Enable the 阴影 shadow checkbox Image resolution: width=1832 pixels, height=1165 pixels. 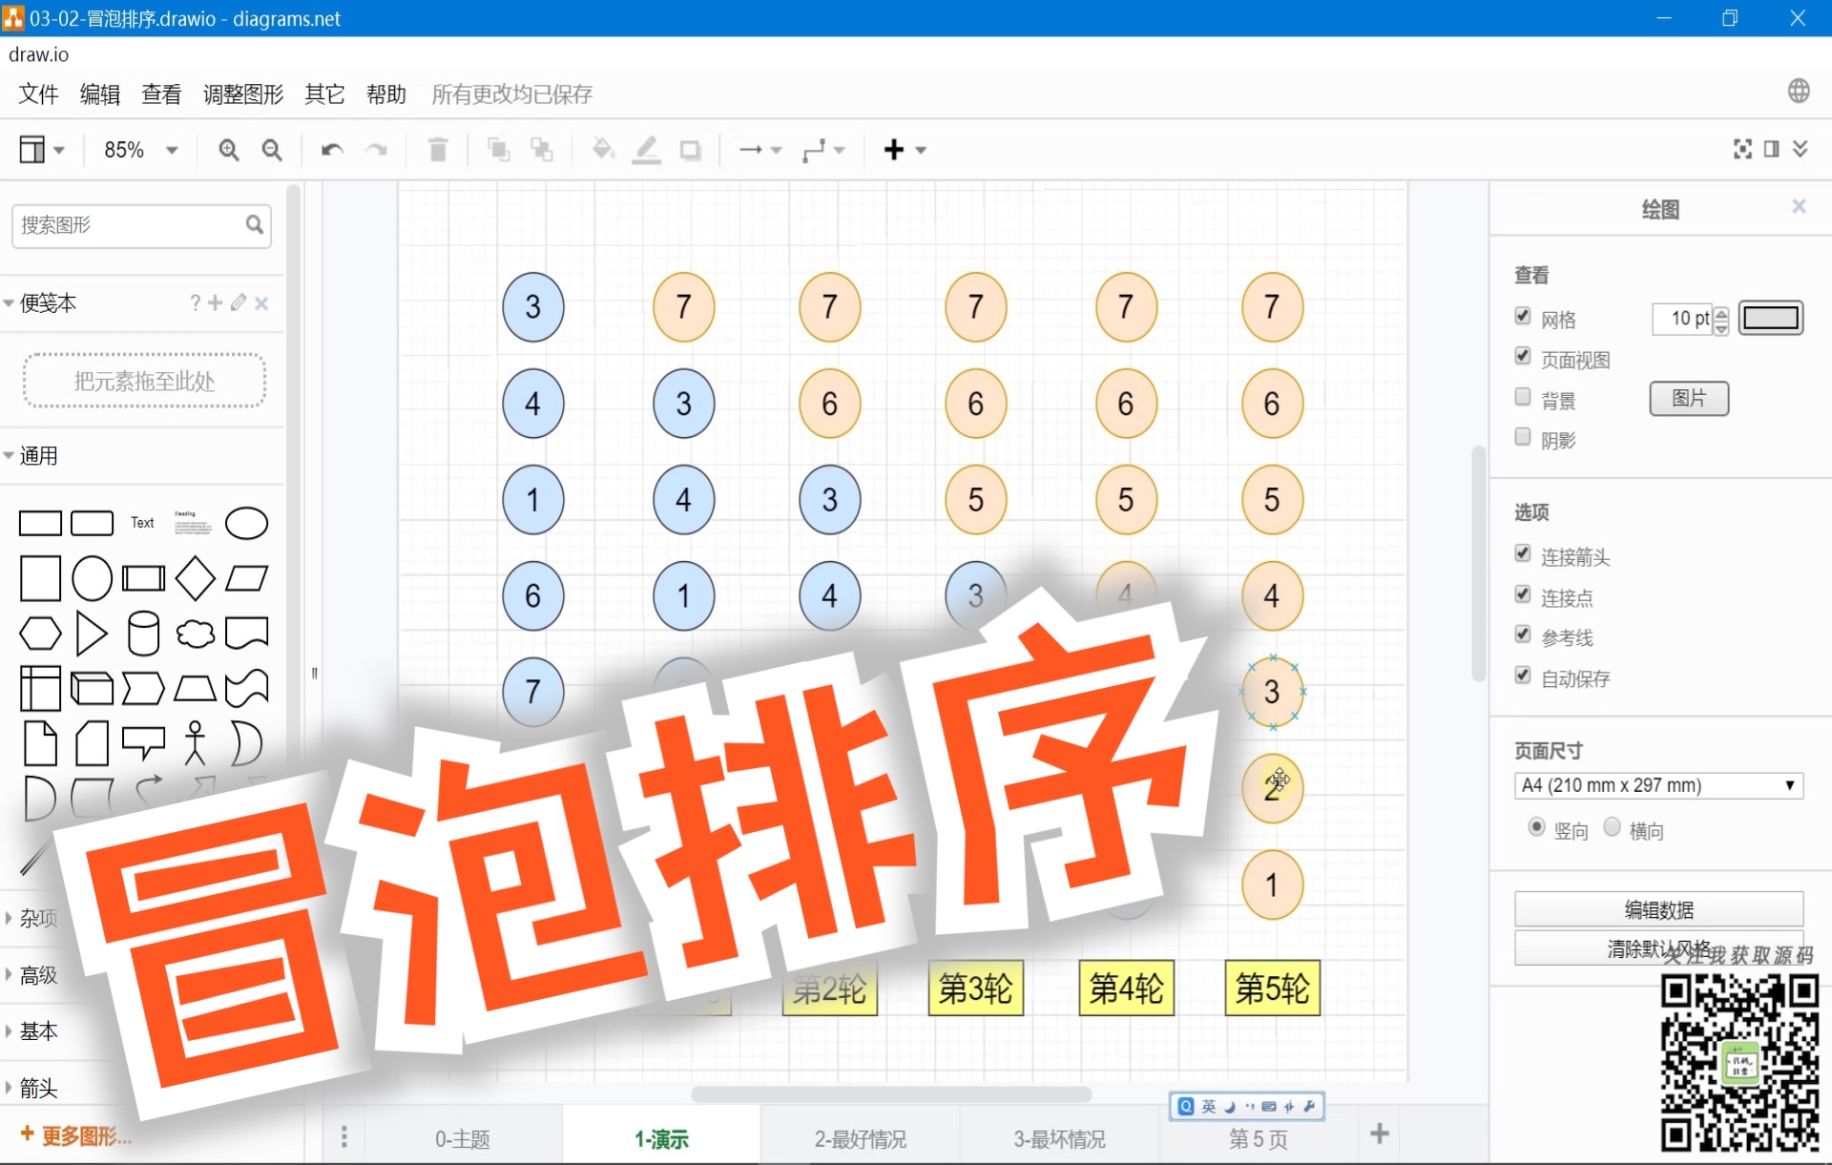1523,436
